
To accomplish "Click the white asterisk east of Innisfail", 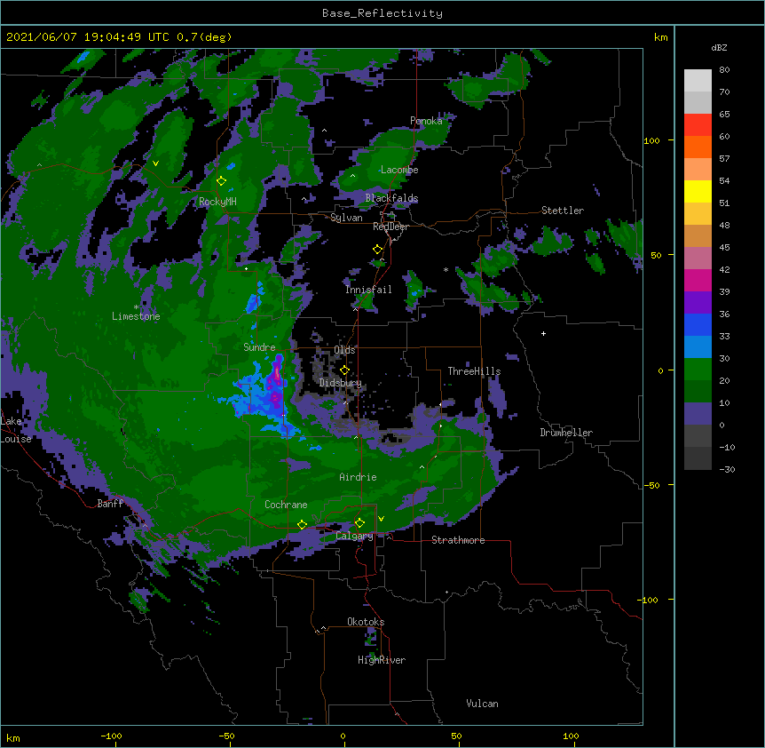I will coord(446,269).
